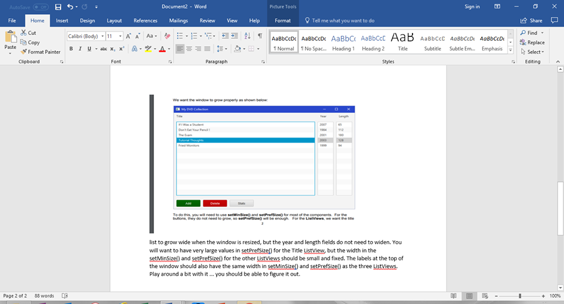Image resolution: width=564 pixels, height=304 pixels.
Task: Apply Heading 1 style
Action: 343,42
